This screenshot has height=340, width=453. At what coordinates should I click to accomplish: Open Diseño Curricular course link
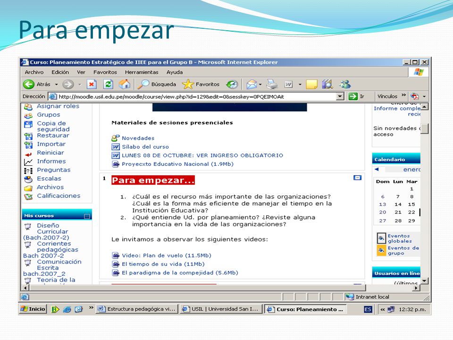[46, 231]
